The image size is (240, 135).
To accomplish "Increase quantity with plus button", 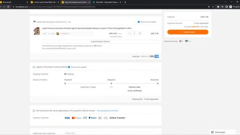I will [140, 33].
